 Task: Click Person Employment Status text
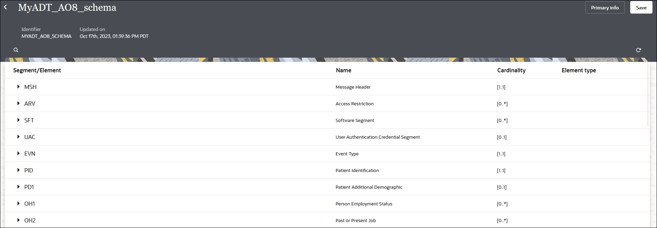click(x=364, y=204)
